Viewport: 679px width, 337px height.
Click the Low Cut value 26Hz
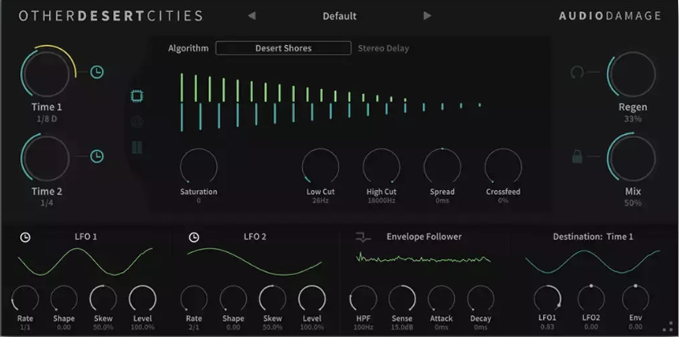tap(321, 201)
